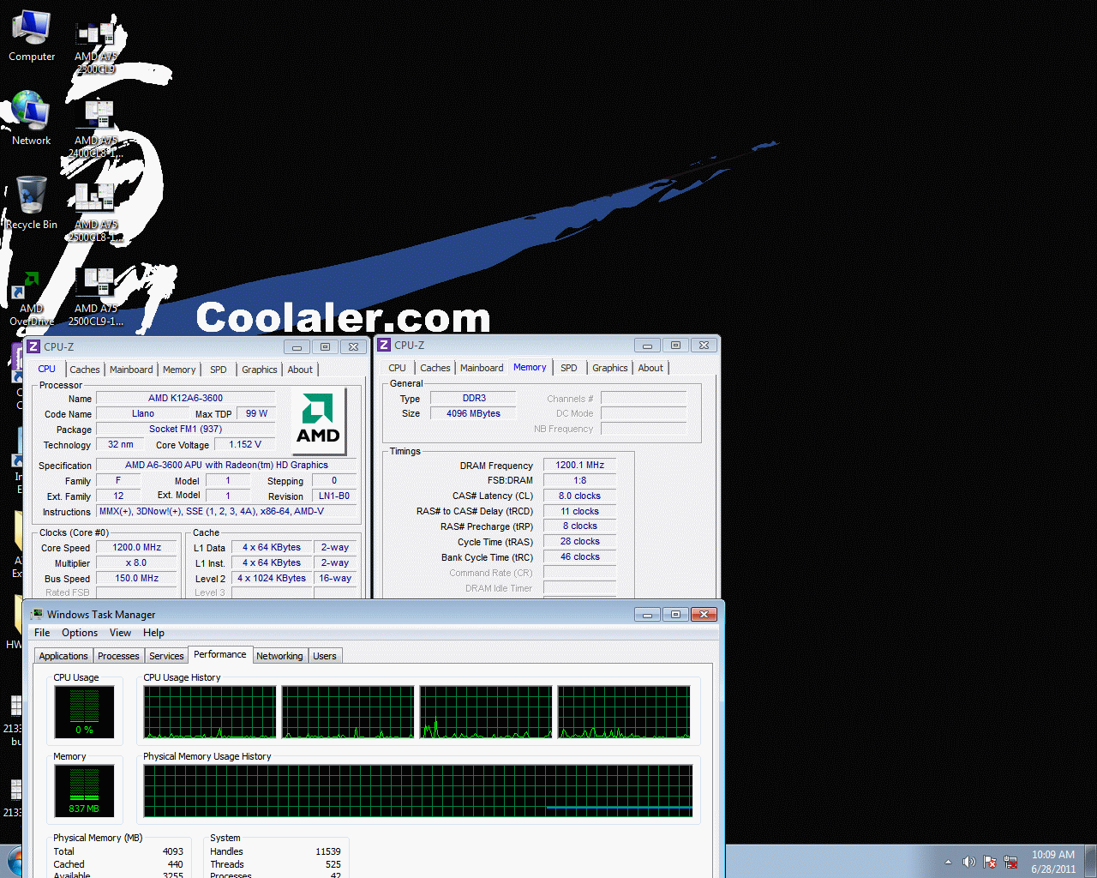Image resolution: width=1097 pixels, height=878 pixels.
Task: Click the Memory 837 MB meter
Action: coord(84,791)
